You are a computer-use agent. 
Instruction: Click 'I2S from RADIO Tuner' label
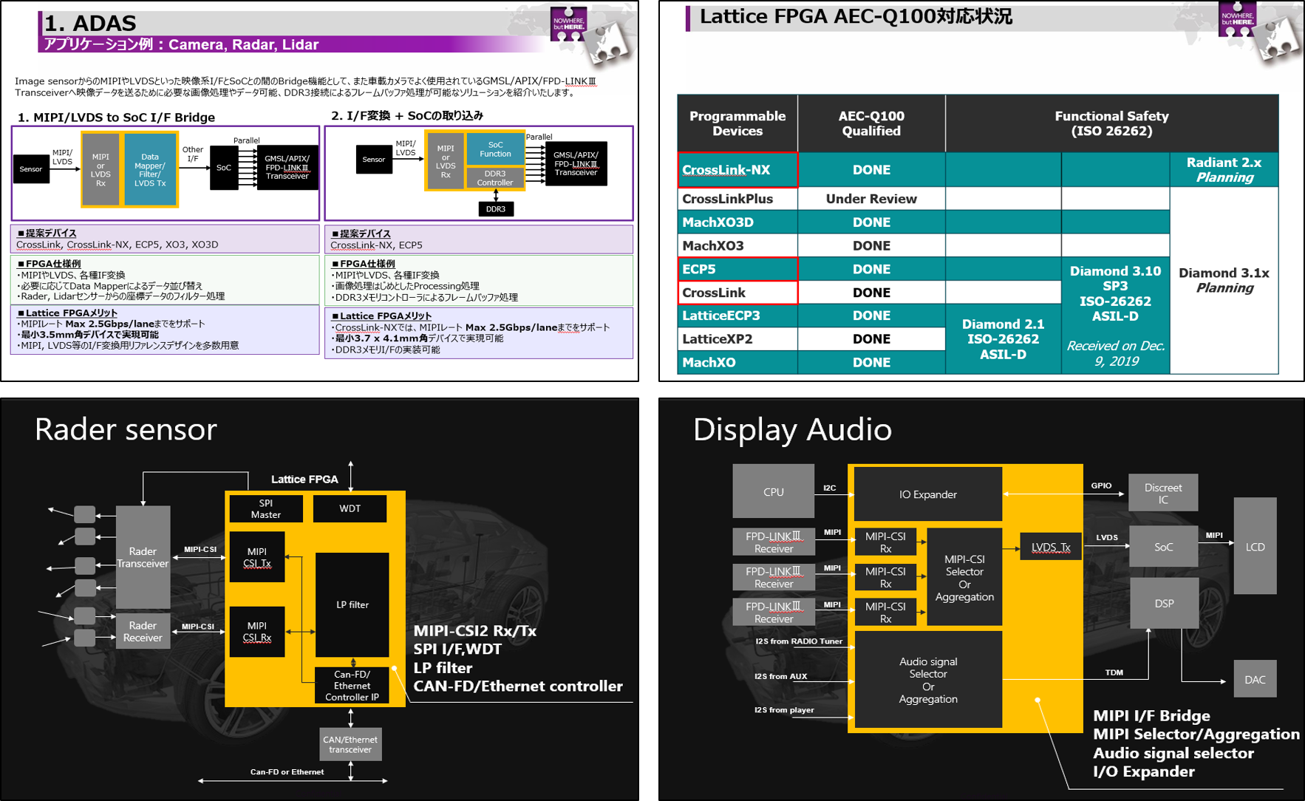[x=799, y=641]
